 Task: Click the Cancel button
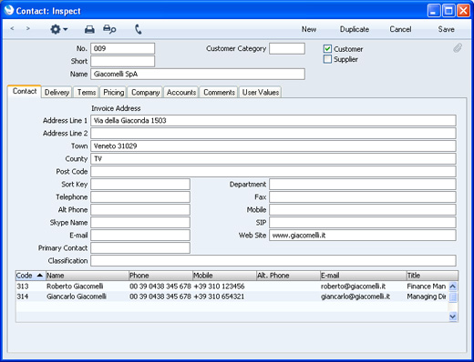coord(400,29)
